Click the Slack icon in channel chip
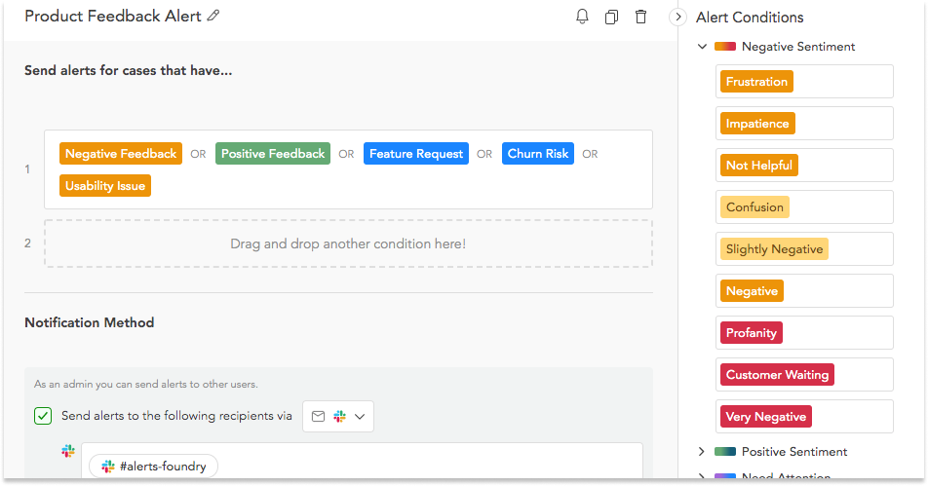 pos(107,467)
